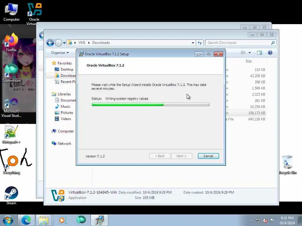This screenshot has width=302, height=226.
Task: Click the search magnifier icon
Action: pyautogui.click(x=273, y=43)
